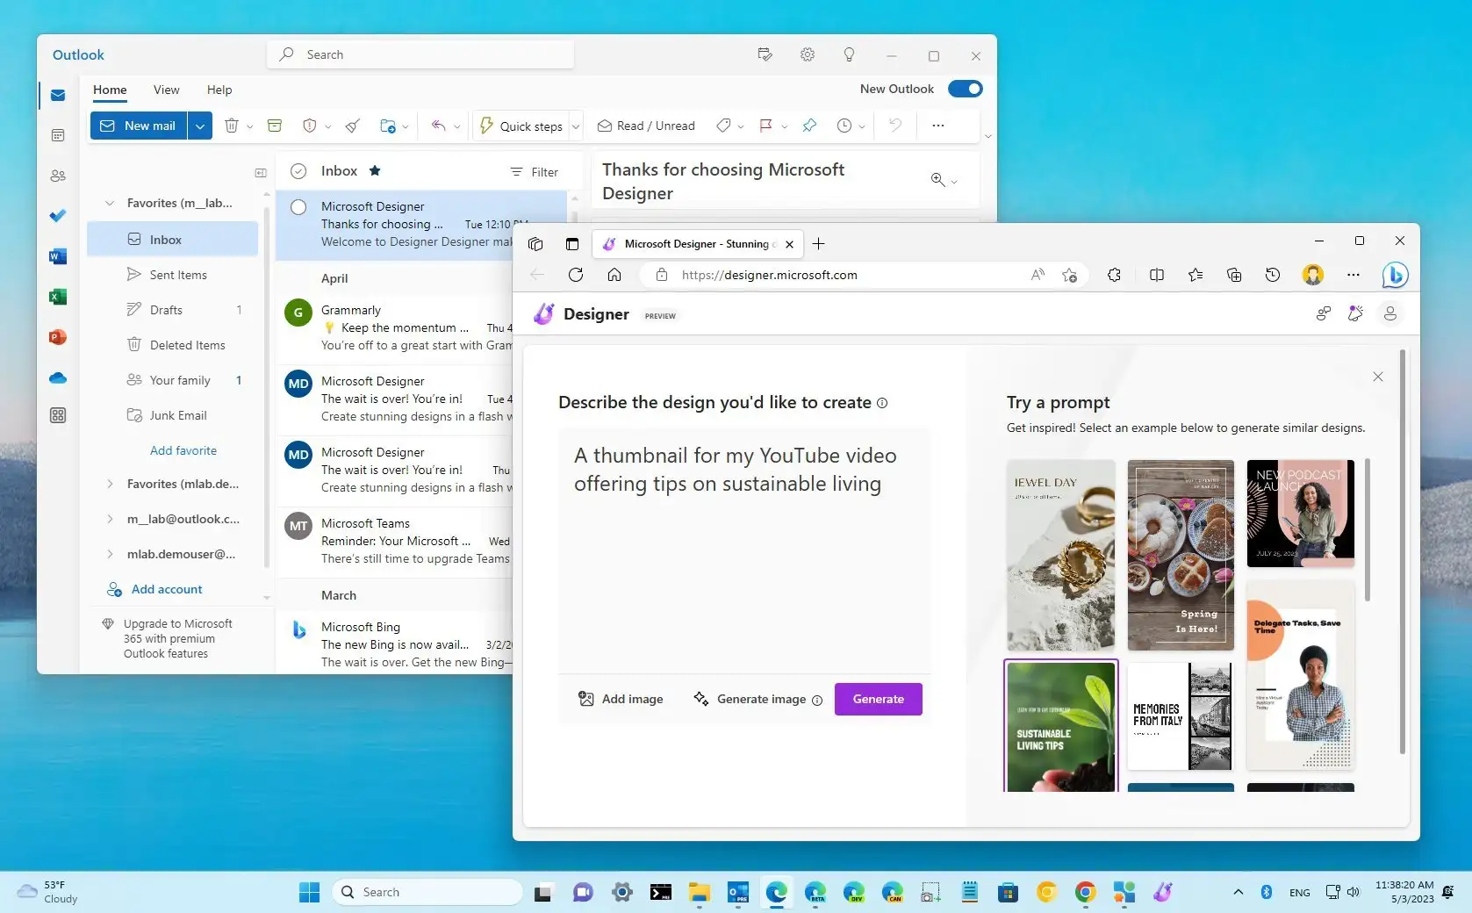Click Edge address bar URL
This screenshot has width=1472, height=913.
(769, 275)
